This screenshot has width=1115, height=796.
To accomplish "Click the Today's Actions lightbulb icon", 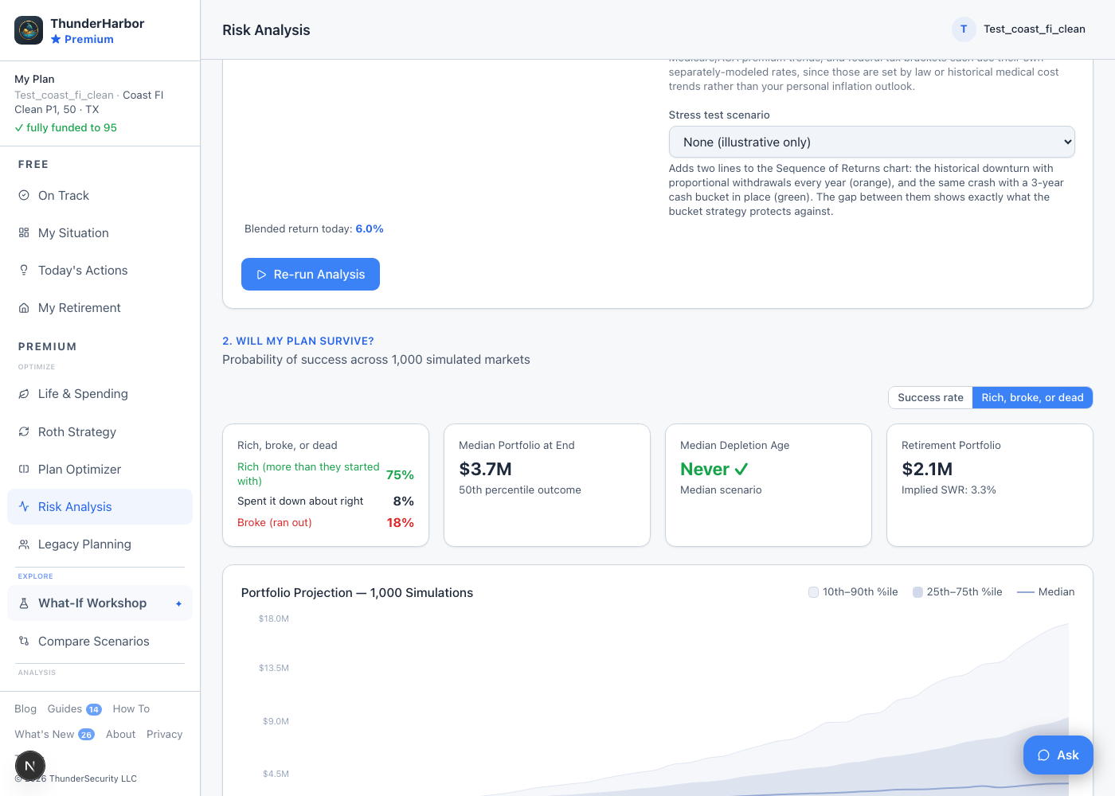I will click(x=24, y=270).
